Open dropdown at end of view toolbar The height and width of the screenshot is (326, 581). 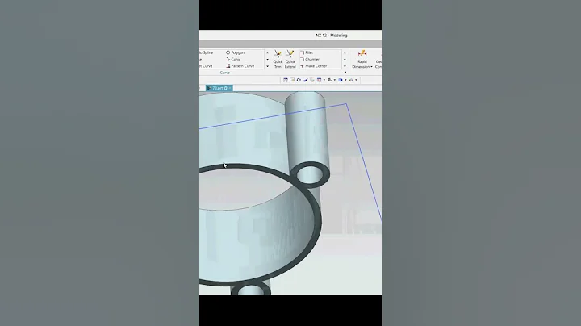(356, 80)
